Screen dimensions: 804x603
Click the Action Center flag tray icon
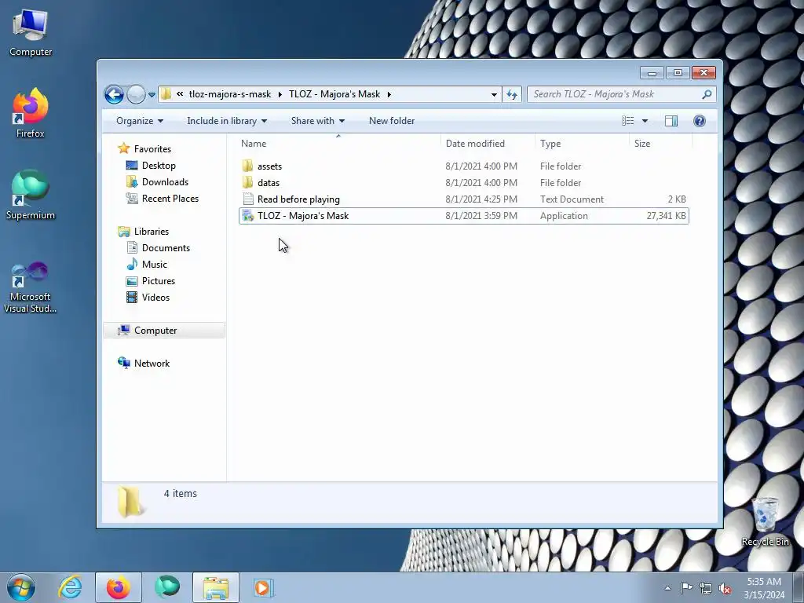pyautogui.click(x=686, y=588)
